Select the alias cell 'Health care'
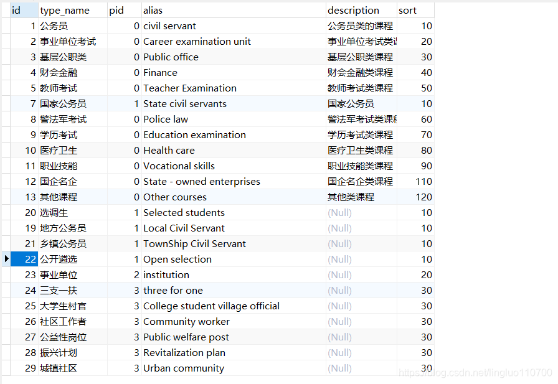This screenshot has width=558, height=384. point(234,151)
